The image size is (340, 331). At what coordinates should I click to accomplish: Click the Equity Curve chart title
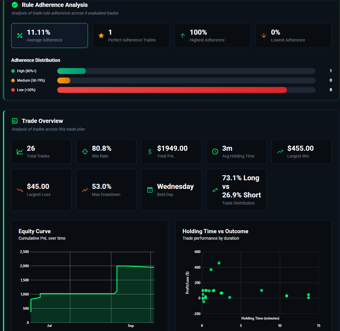coord(35,231)
